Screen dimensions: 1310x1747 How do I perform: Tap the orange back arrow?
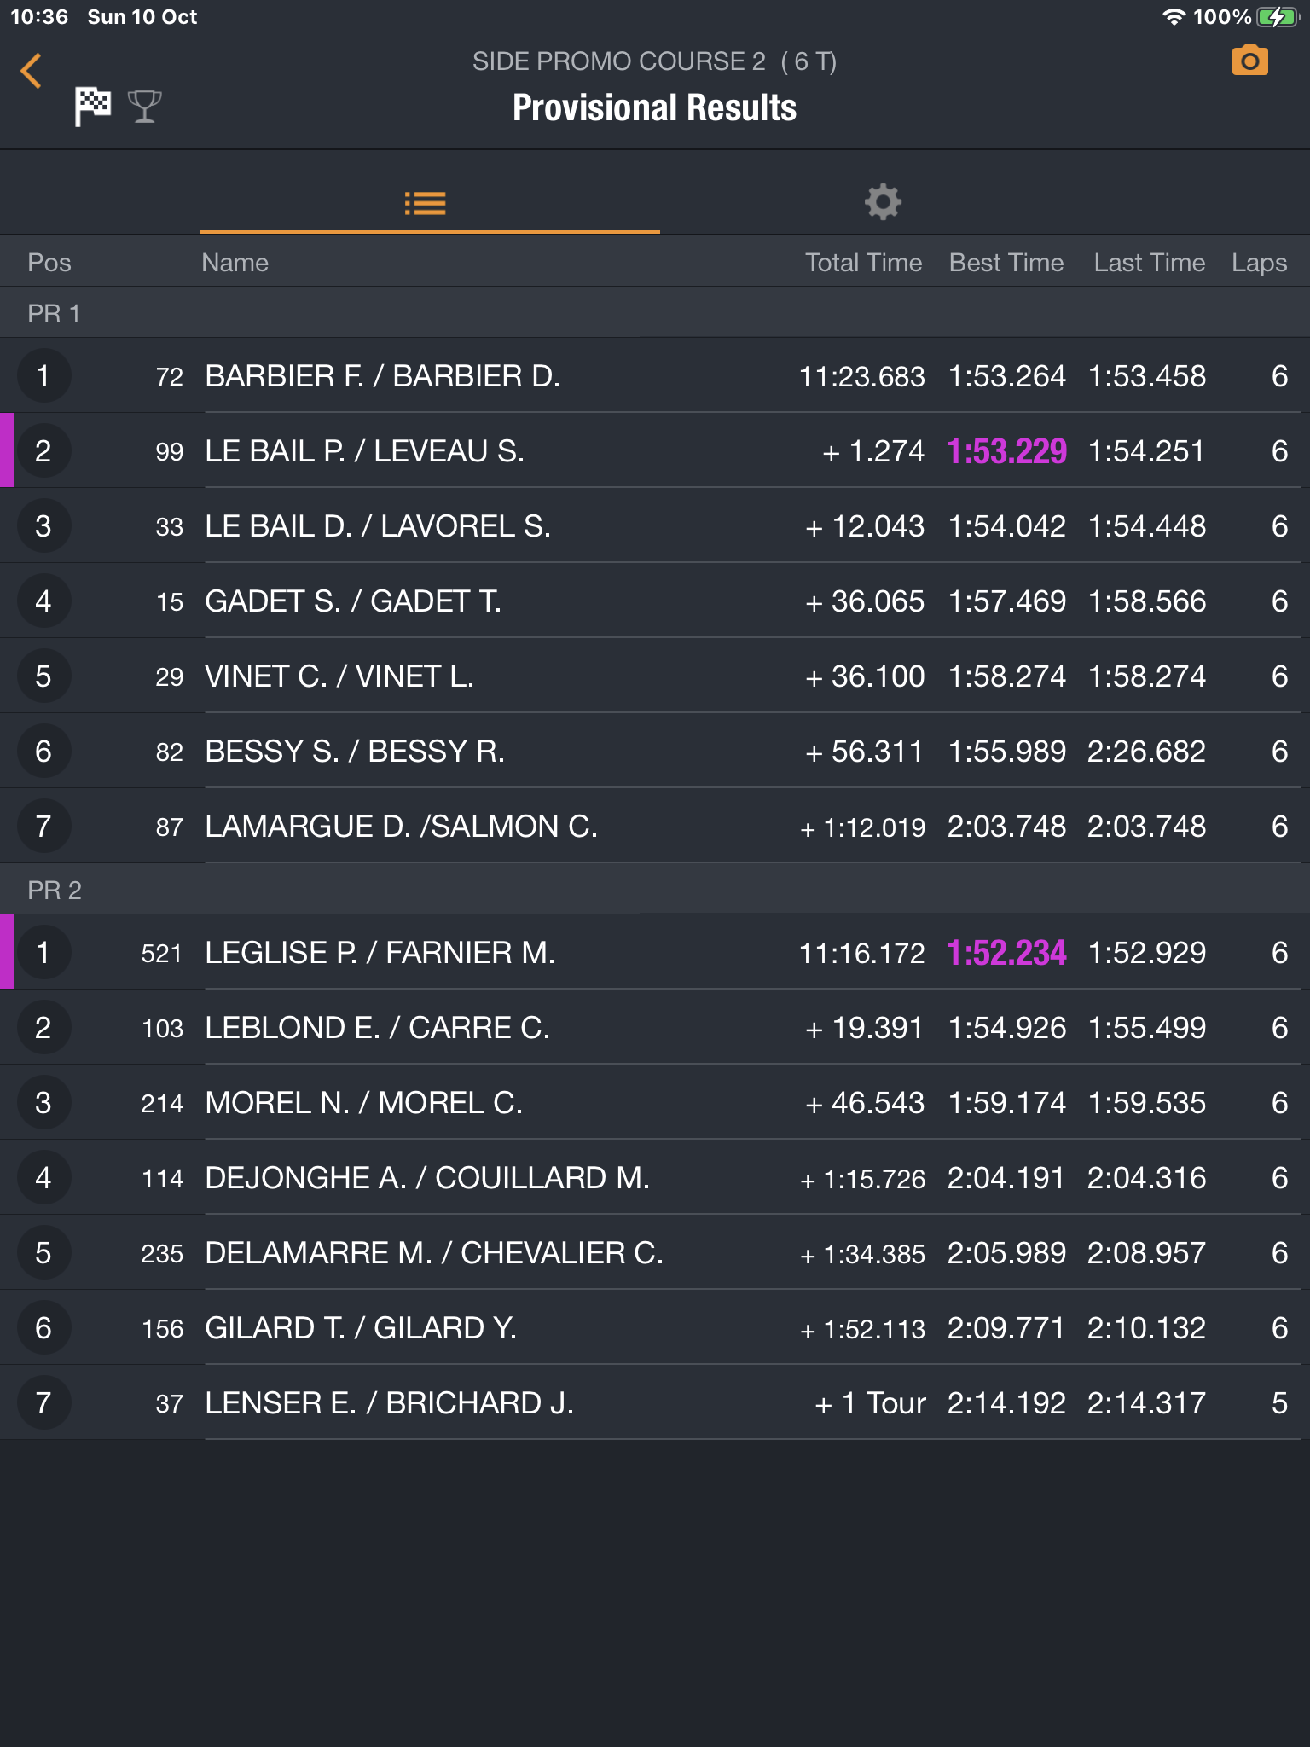[x=32, y=71]
